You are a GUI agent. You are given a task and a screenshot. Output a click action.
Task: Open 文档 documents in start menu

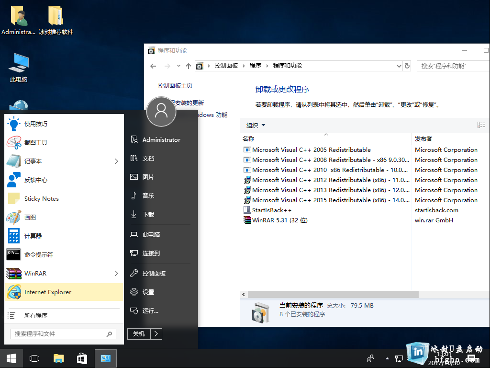click(160, 158)
